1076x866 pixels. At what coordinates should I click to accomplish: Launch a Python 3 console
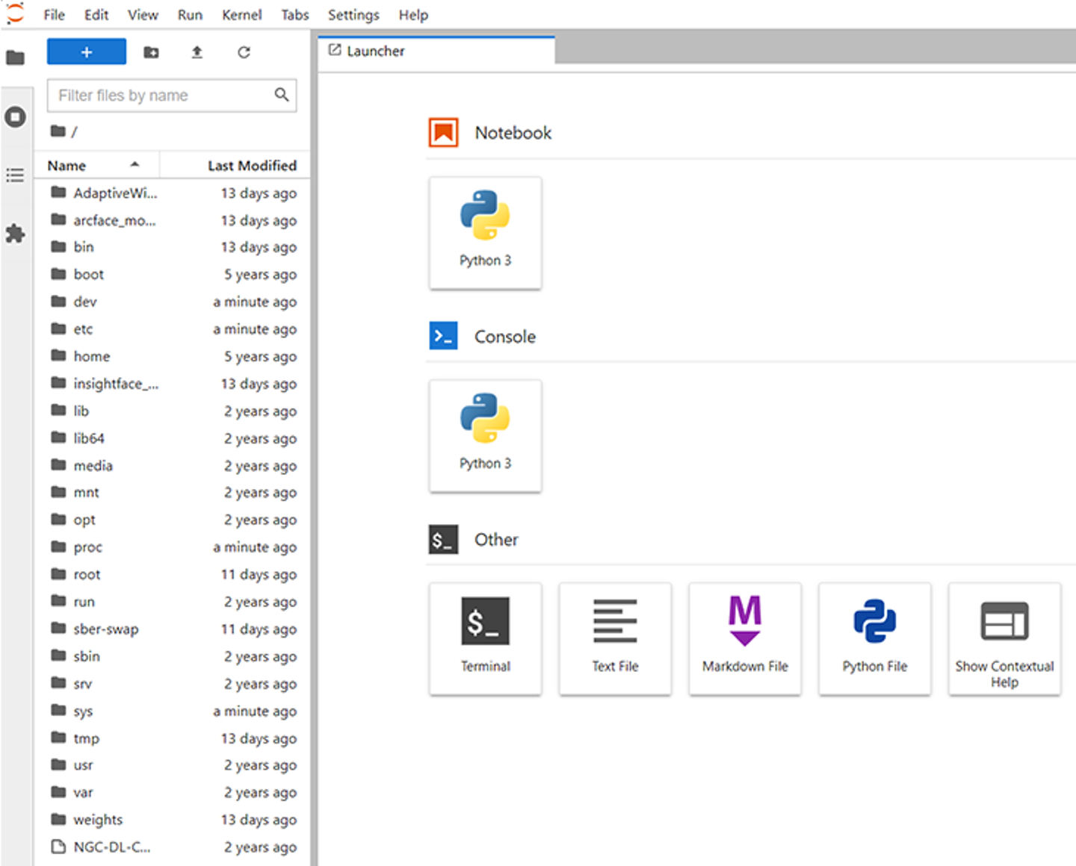pyautogui.click(x=485, y=435)
